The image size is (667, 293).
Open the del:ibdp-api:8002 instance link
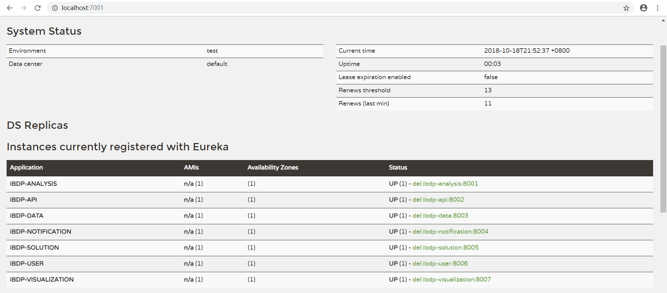(x=438, y=200)
